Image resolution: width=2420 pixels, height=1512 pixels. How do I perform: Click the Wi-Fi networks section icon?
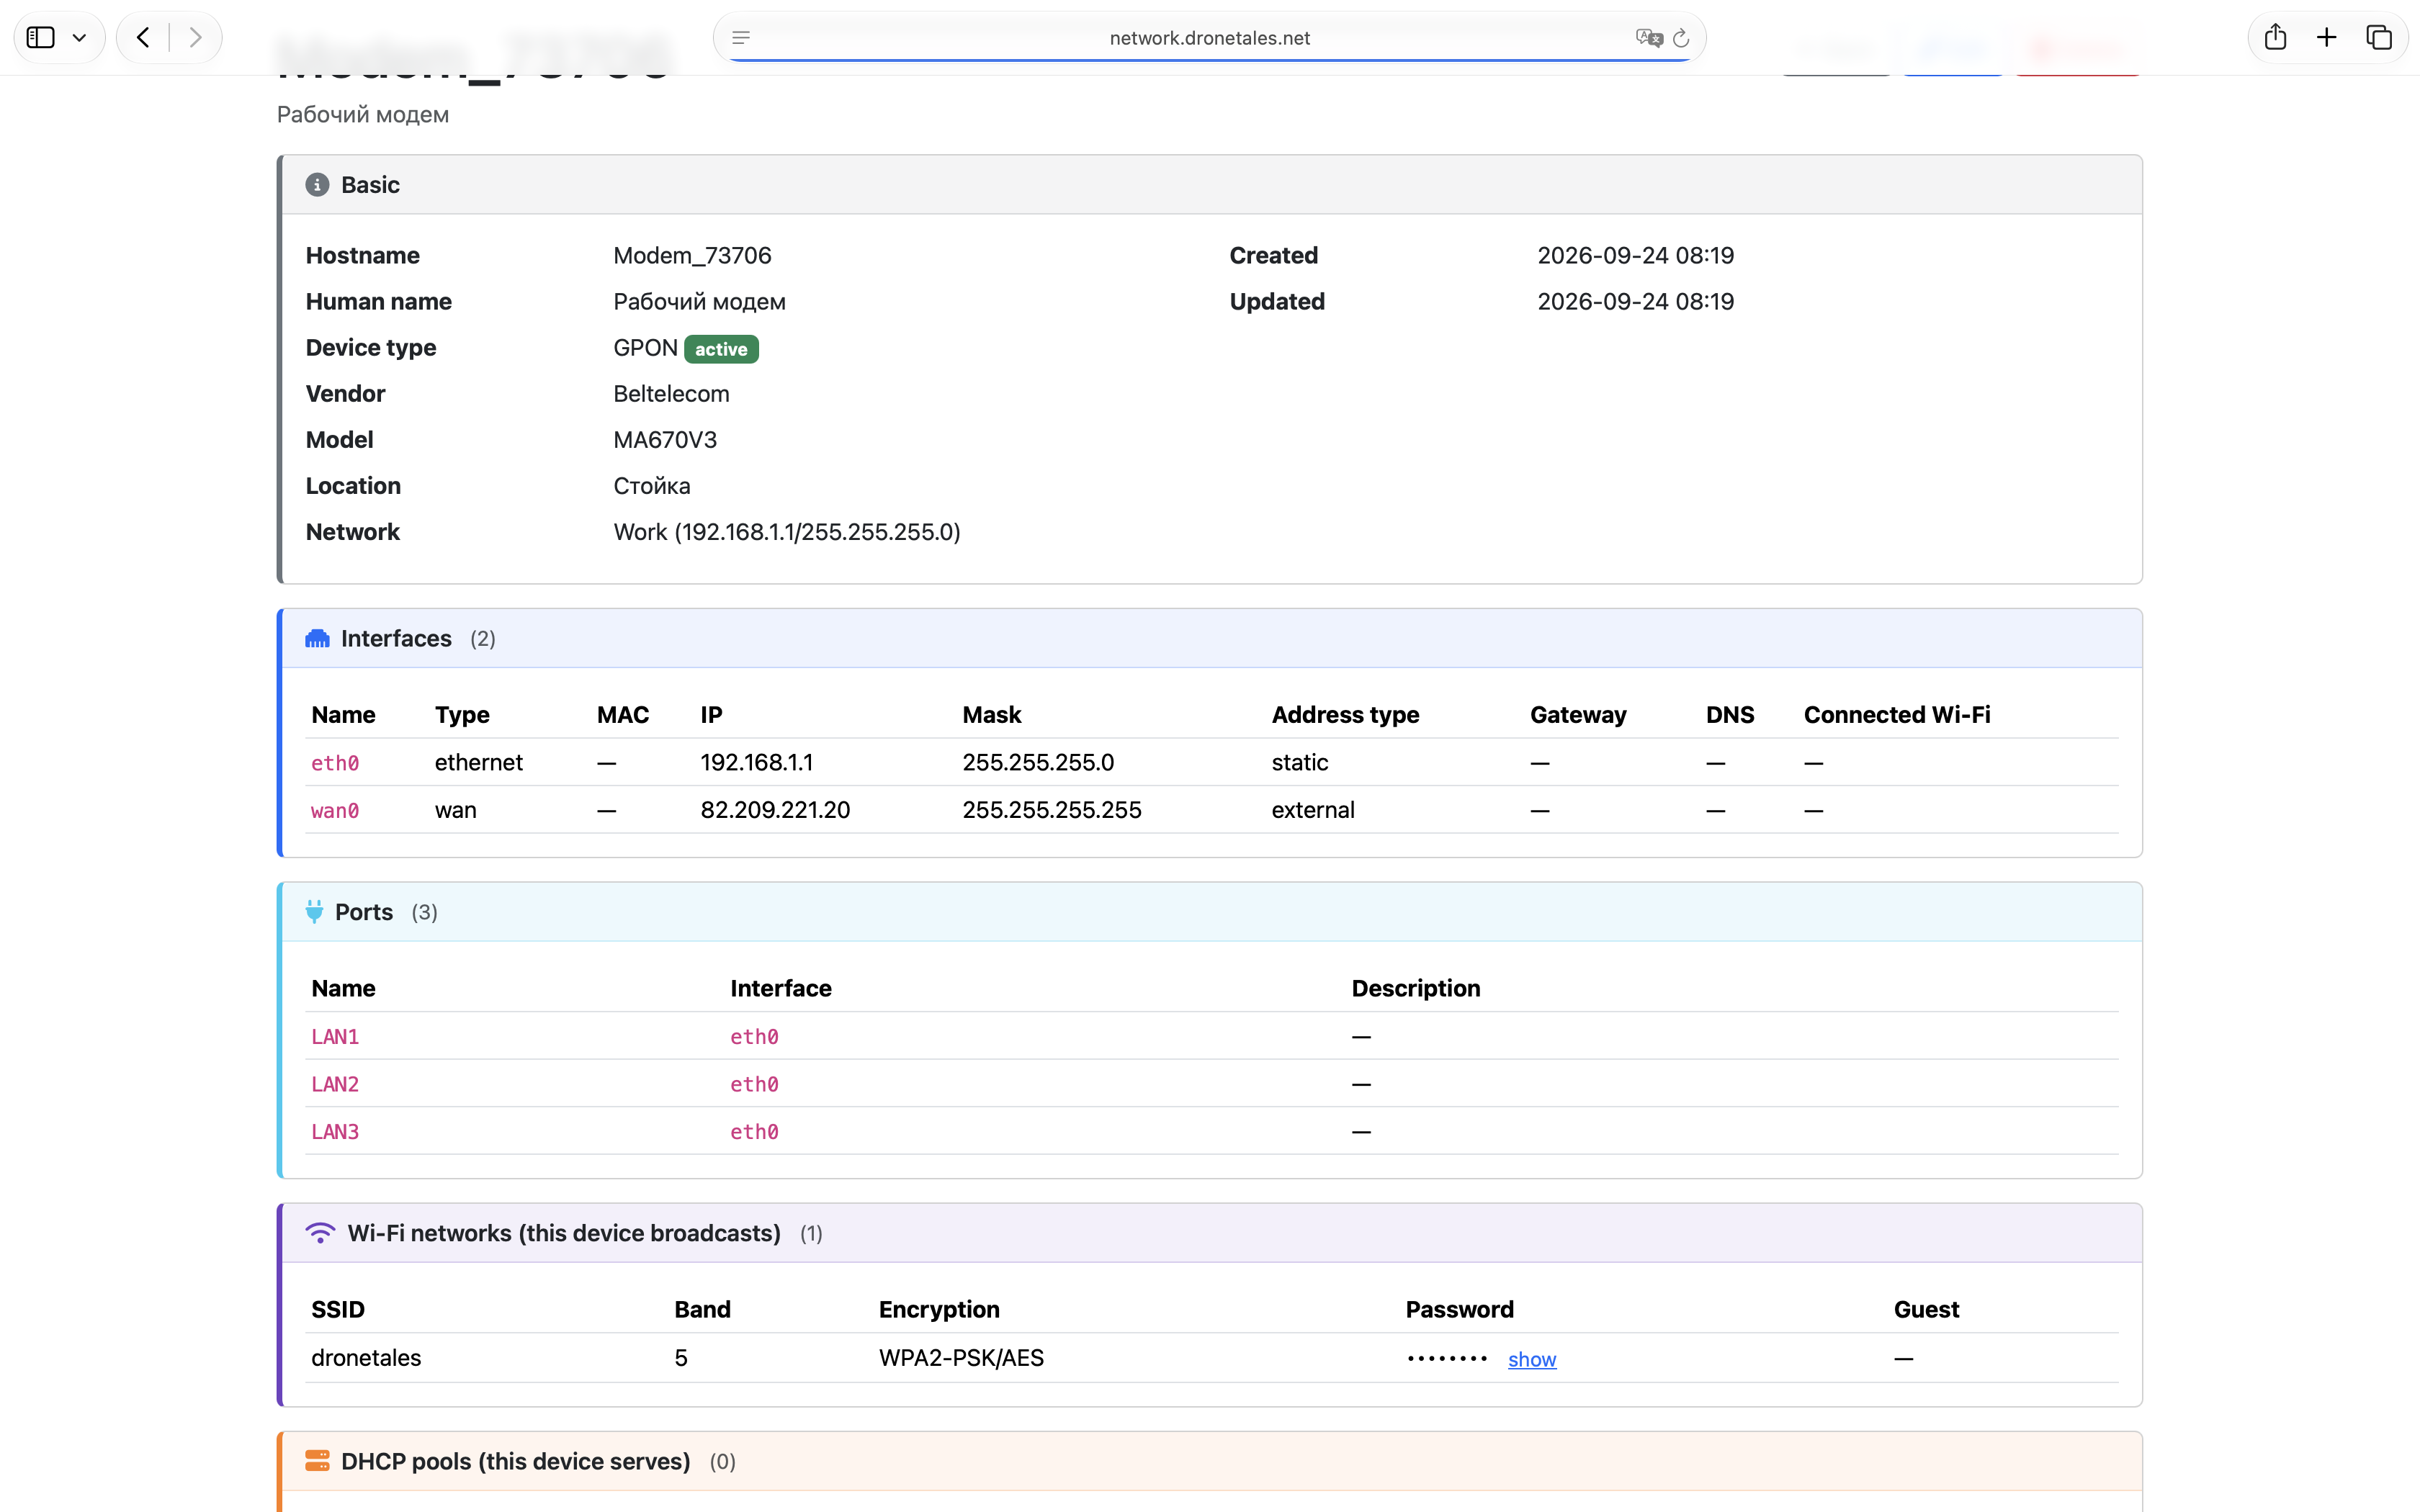pos(320,1233)
